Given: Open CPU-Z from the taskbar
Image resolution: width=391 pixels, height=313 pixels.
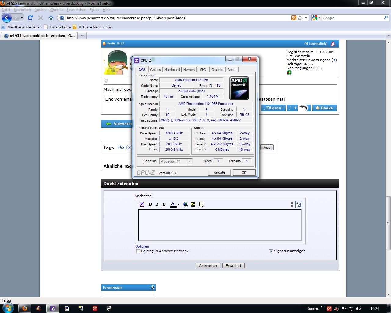Looking at the screenshot, I should tap(53, 308).
